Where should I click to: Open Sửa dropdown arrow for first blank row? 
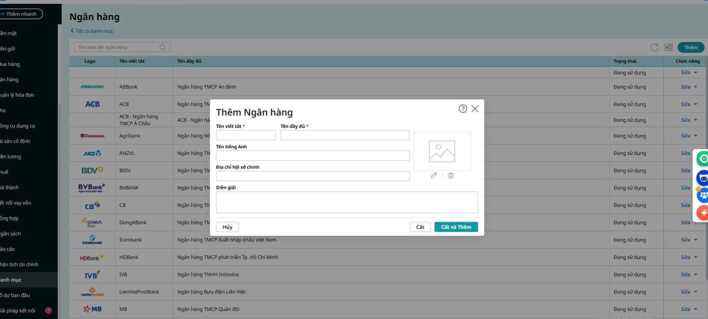tap(696, 73)
